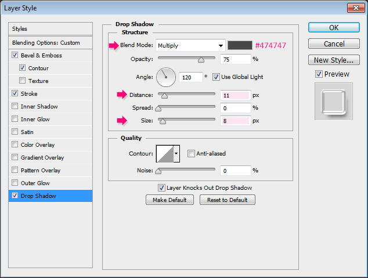Select the Gradient Overlay settings row

[50, 157]
